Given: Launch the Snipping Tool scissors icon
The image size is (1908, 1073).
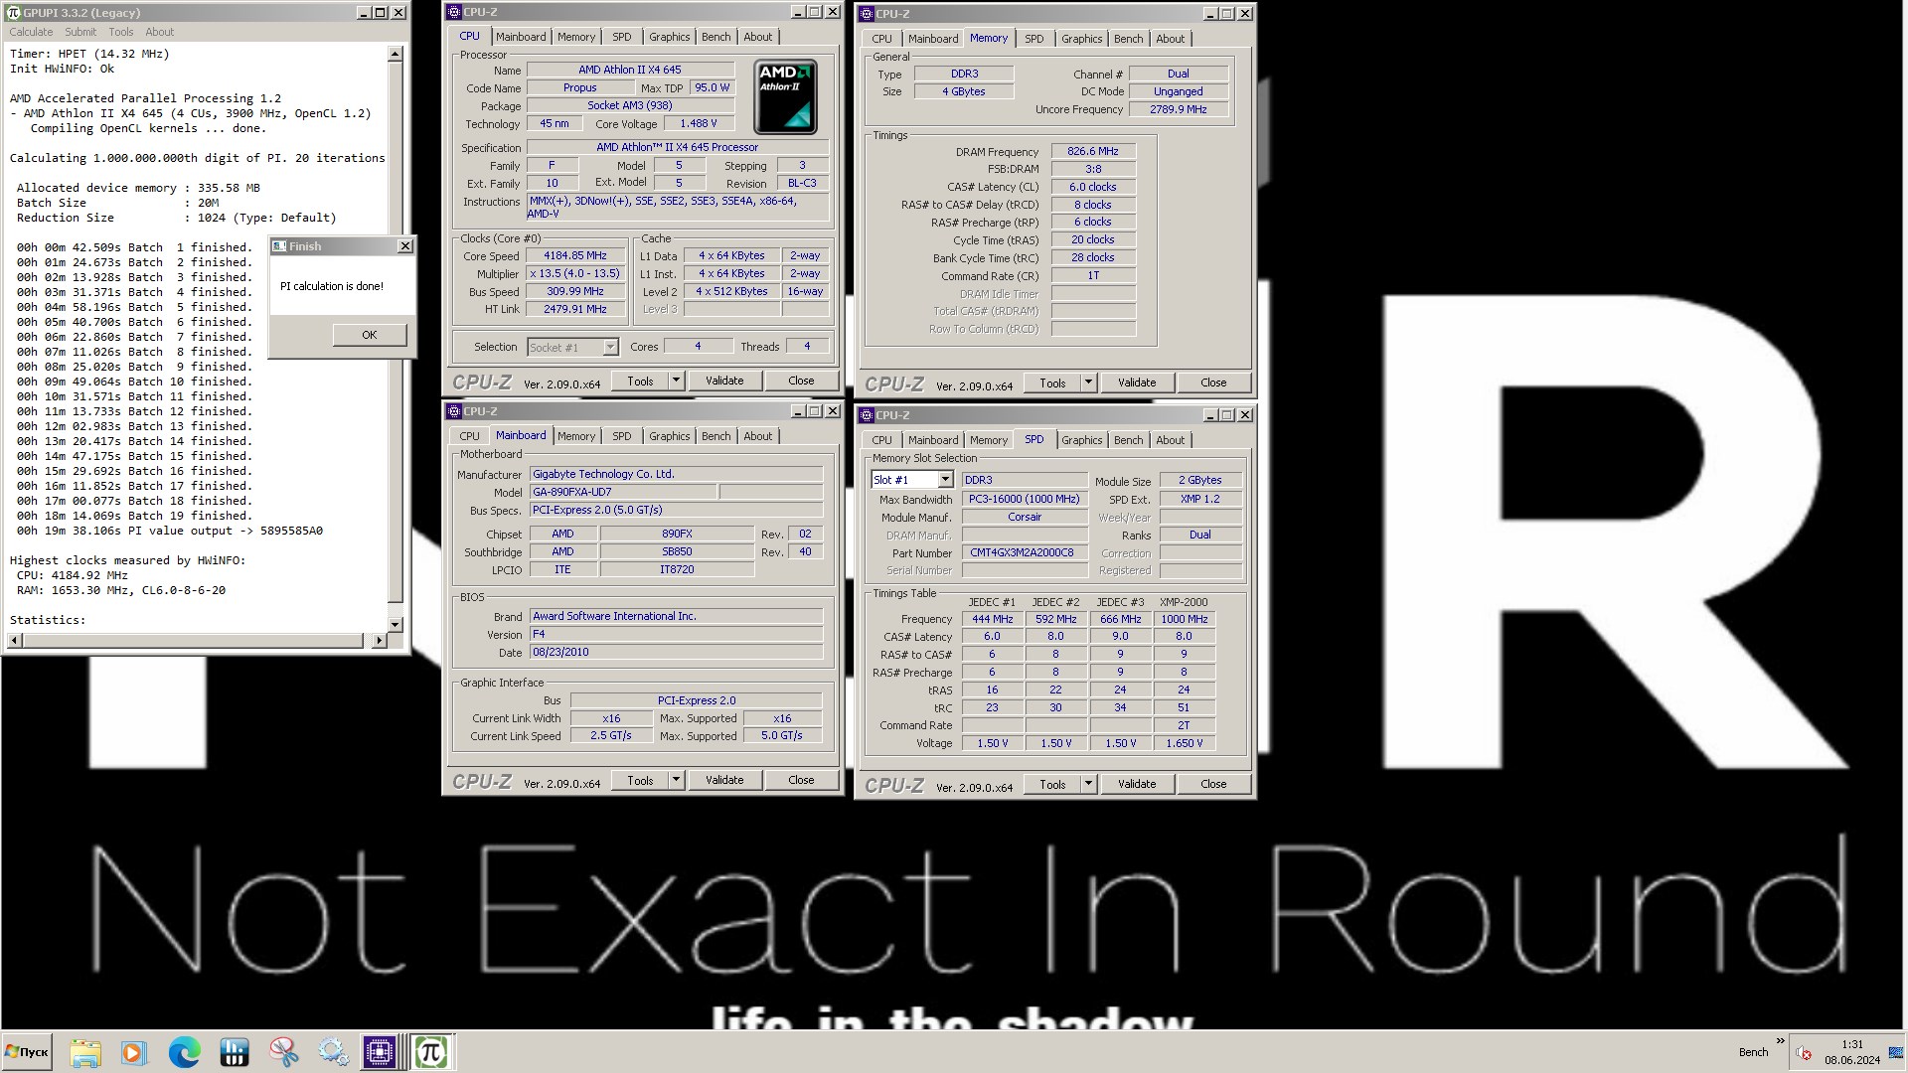Looking at the screenshot, I should 283,1052.
